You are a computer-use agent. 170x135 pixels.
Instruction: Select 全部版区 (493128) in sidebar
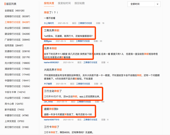click(x=15, y=11)
